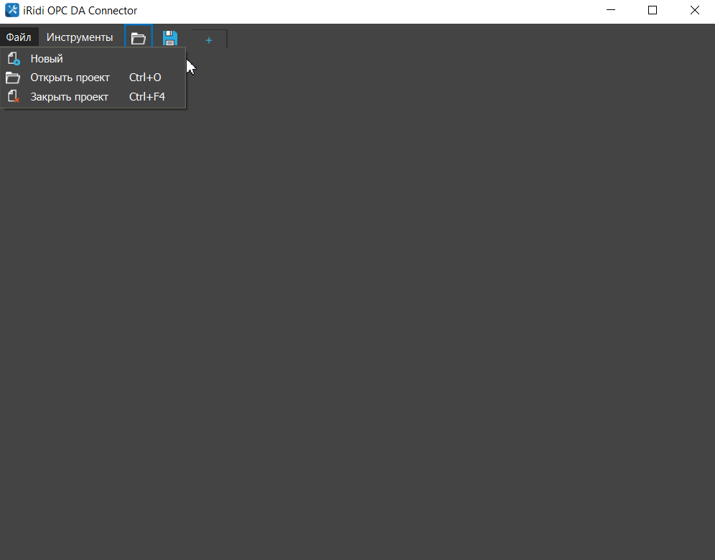Click the iRidi app icon in title bar
715x560 pixels.
11,11
